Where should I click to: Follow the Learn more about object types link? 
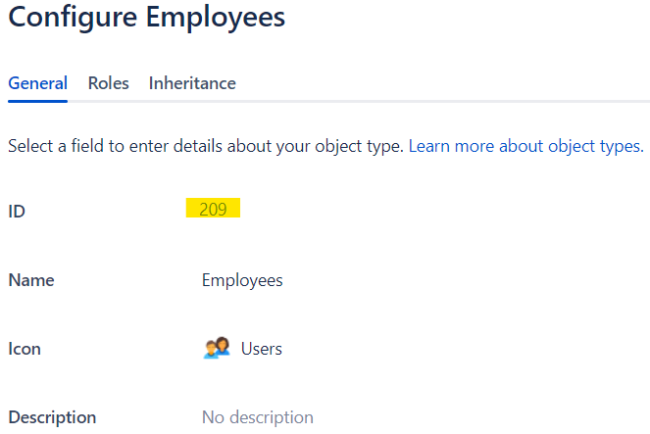526,146
